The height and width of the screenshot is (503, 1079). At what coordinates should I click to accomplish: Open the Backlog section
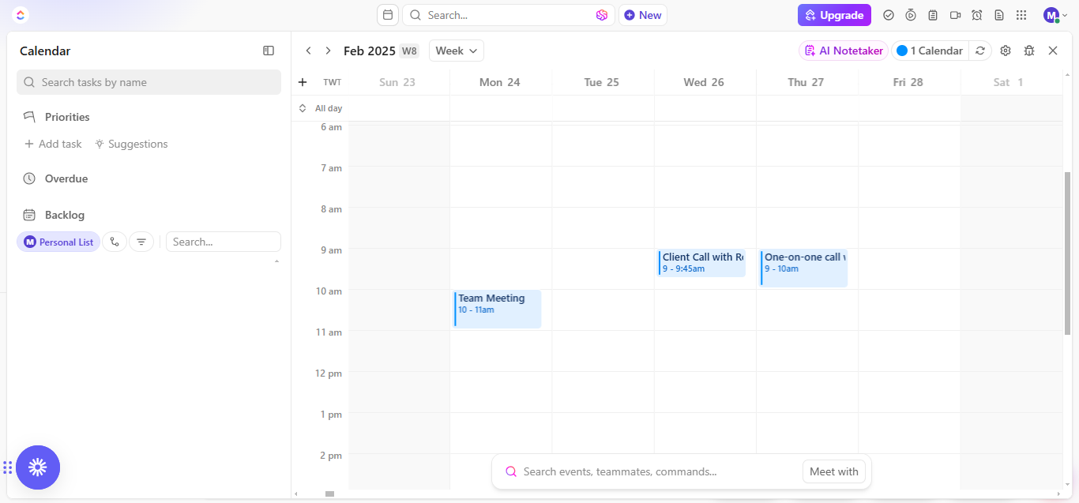(65, 215)
